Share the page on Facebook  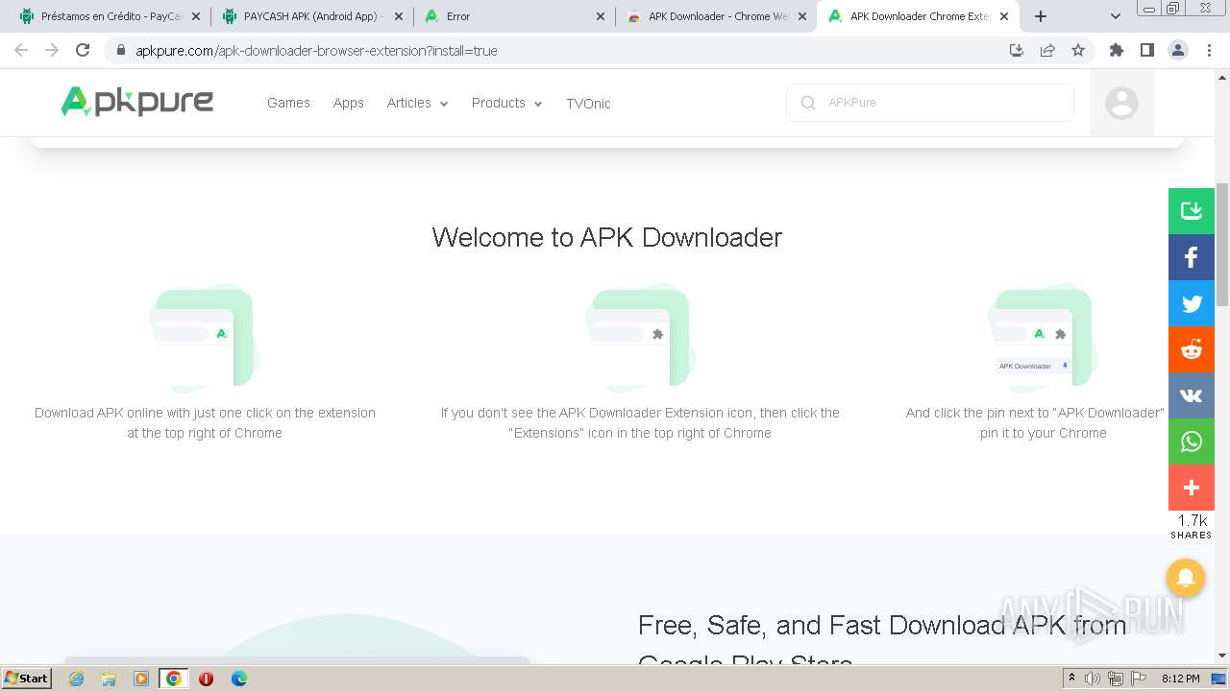tap(1192, 257)
